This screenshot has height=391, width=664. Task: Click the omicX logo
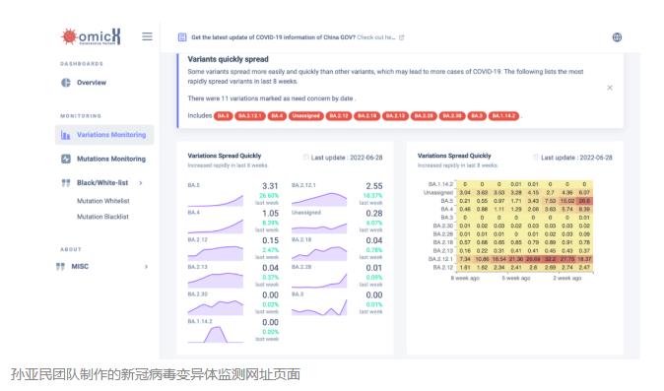(x=91, y=36)
